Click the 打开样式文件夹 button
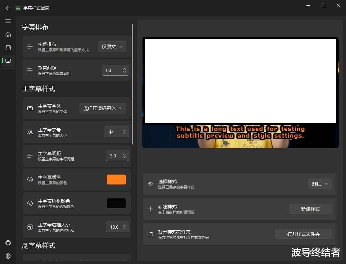Image resolution: width=346 pixels, height=264 pixels. 303,234
